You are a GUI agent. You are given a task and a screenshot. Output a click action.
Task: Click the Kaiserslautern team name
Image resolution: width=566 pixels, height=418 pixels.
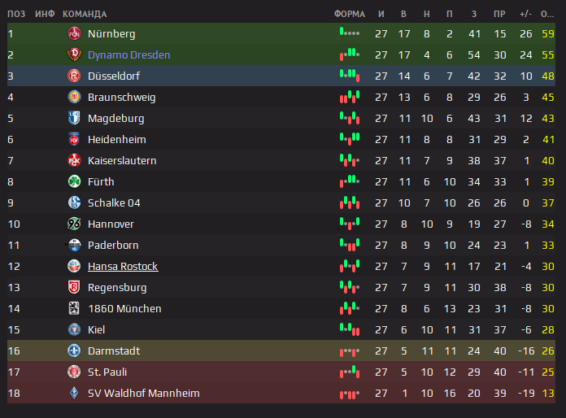point(122,161)
